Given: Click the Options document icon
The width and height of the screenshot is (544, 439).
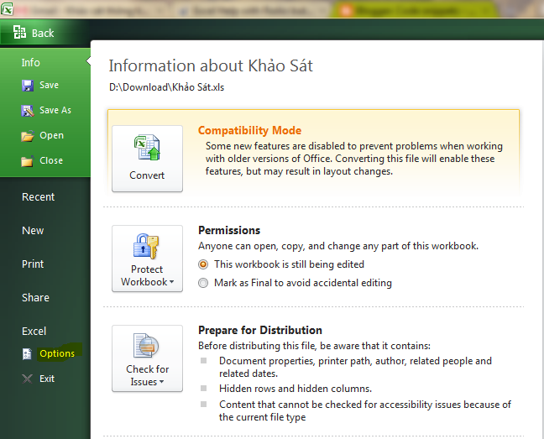Looking at the screenshot, I should pyautogui.click(x=27, y=353).
